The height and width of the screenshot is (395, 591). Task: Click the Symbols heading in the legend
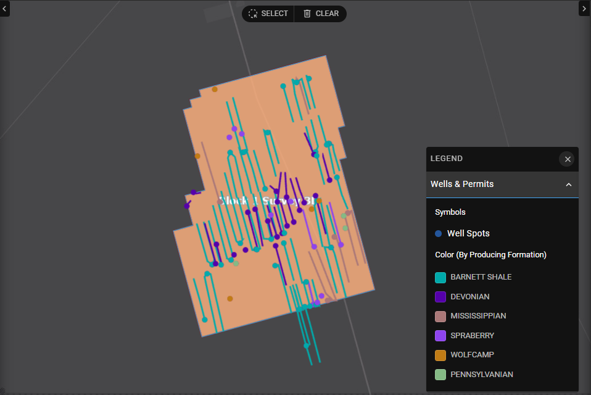pyautogui.click(x=450, y=212)
